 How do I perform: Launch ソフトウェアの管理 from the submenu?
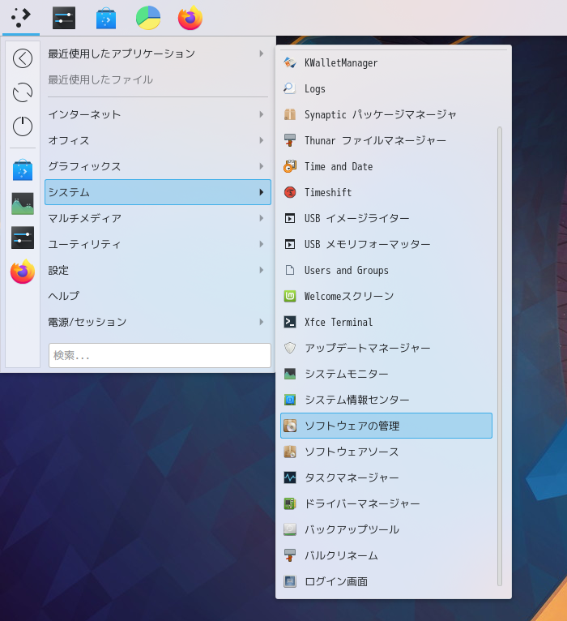[386, 426]
